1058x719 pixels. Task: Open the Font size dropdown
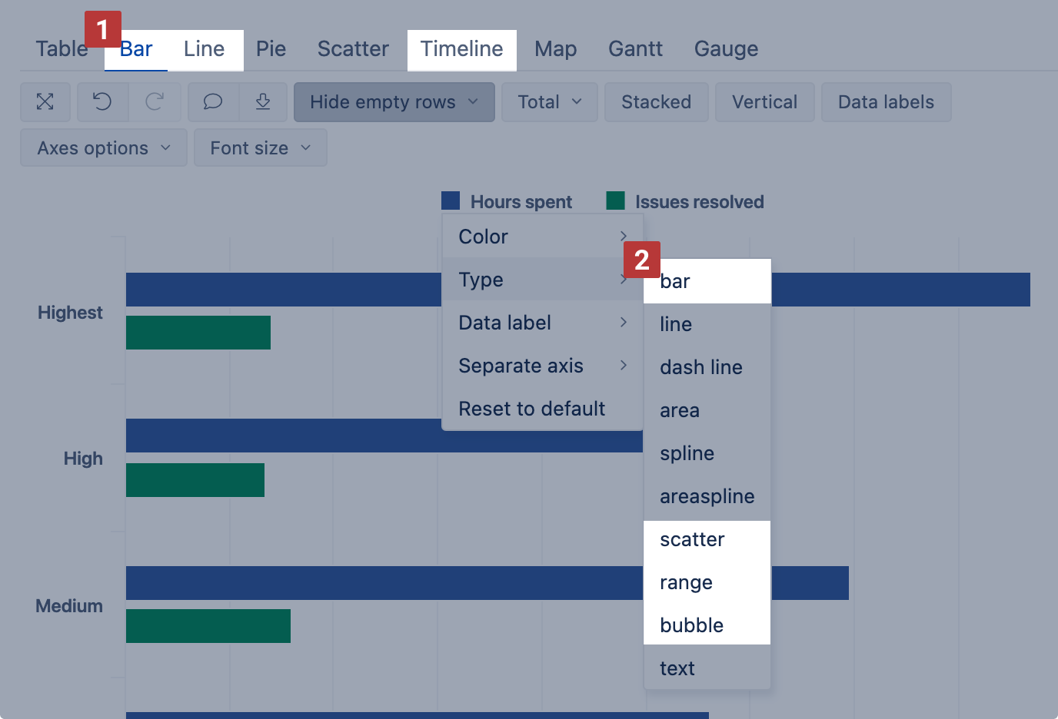260,148
